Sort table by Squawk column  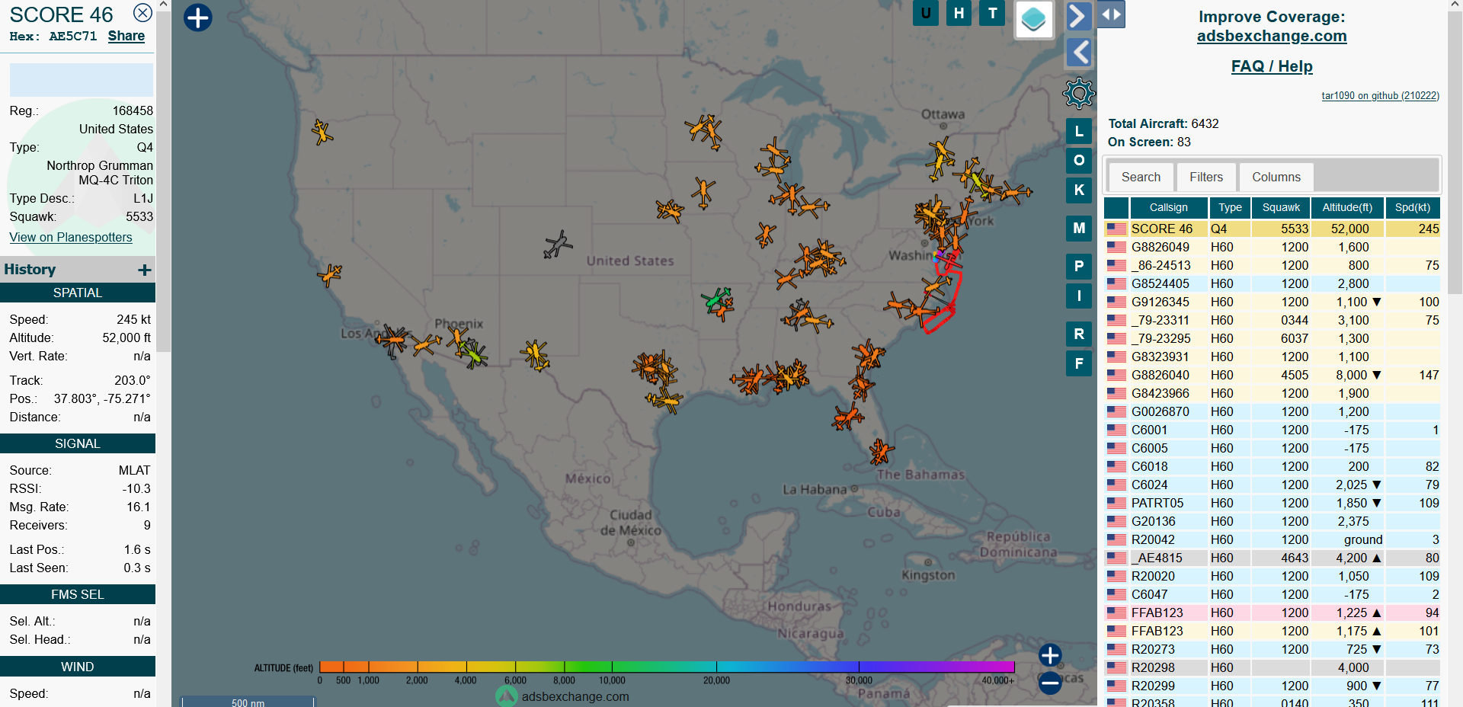(1281, 207)
